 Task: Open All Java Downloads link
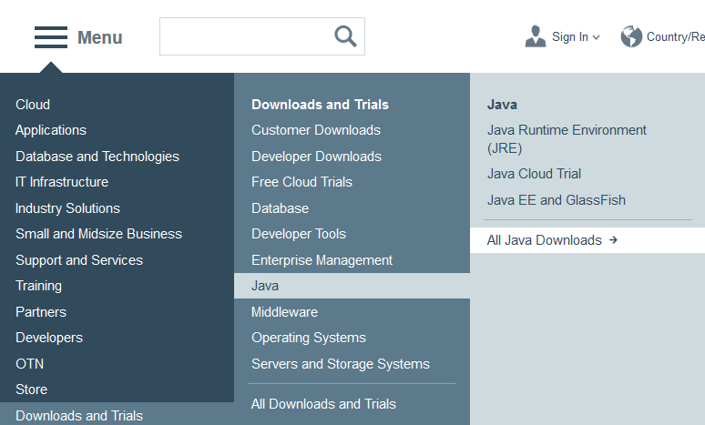544,240
